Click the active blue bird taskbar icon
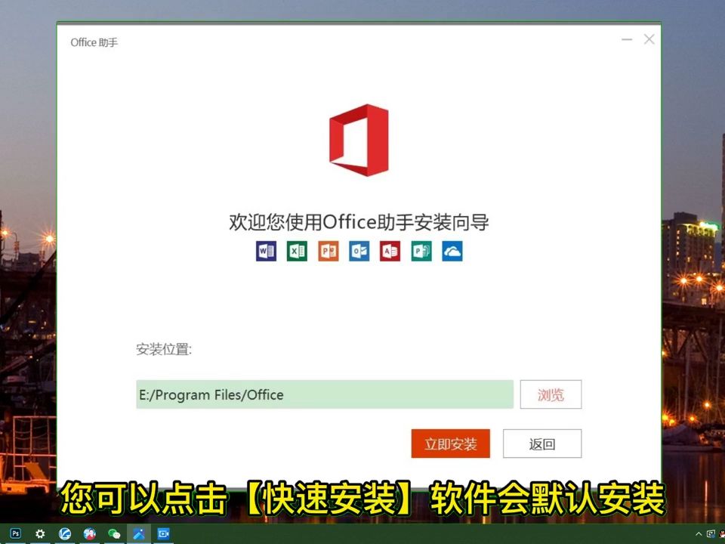725x544 pixels. pos(139,534)
